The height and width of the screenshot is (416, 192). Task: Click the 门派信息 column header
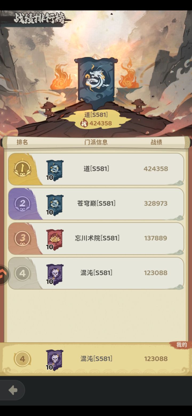[x=96, y=142]
